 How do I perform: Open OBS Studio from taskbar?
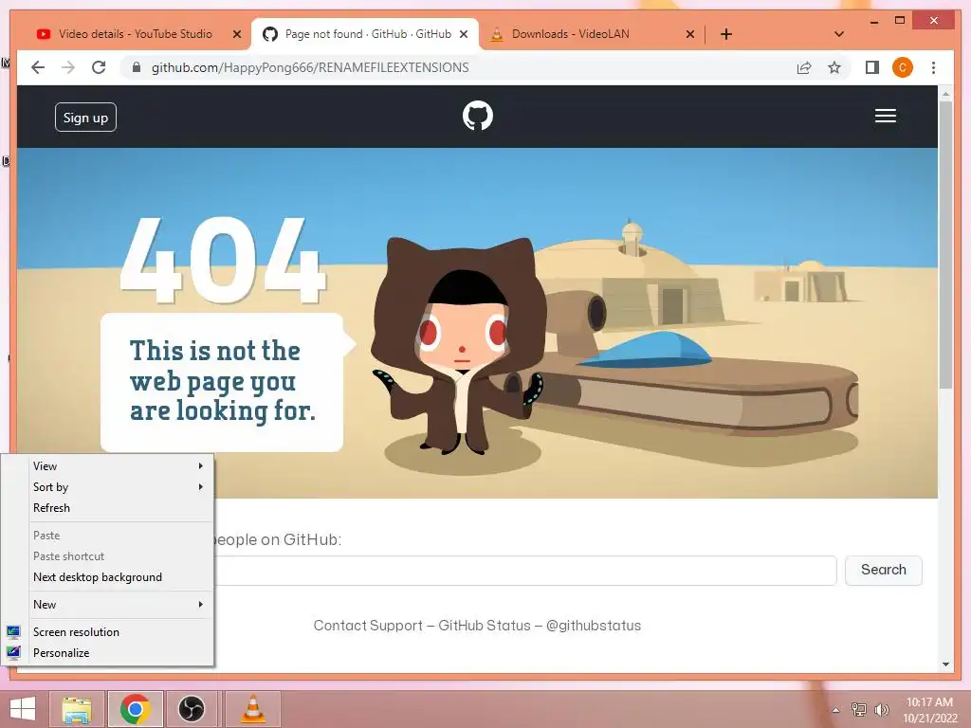[192, 709]
